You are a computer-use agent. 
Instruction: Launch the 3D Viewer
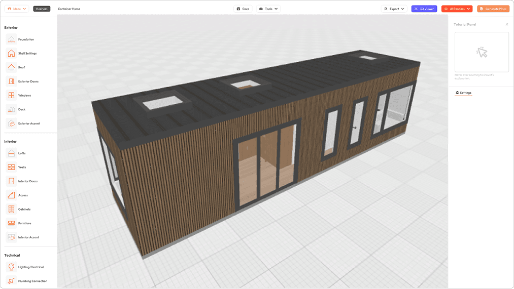point(424,9)
